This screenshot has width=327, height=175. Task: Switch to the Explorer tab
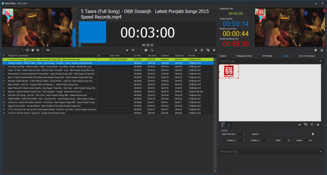223,56
